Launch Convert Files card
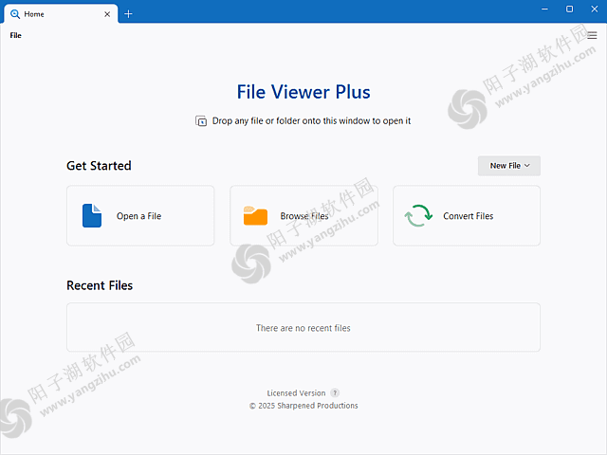Image resolution: width=607 pixels, height=455 pixels. tap(467, 215)
